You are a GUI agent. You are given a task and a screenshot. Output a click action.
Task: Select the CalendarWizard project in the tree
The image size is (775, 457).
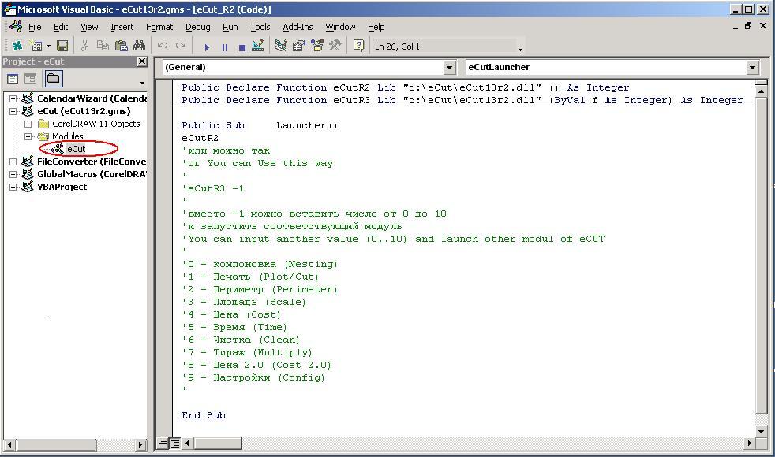[92, 98]
